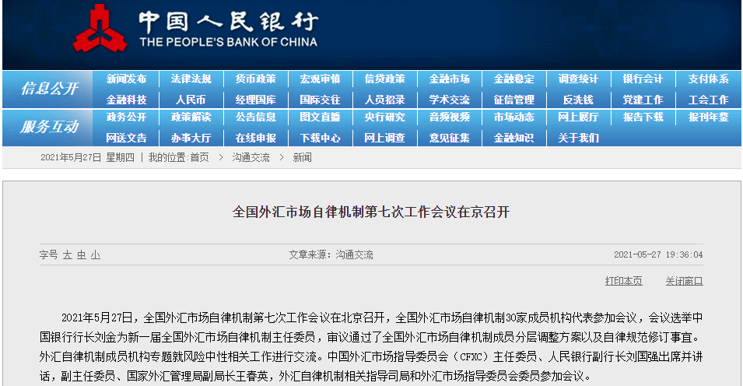Visit the 关于我们 page
Image resolution: width=743 pixels, height=386 pixels.
(x=578, y=138)
